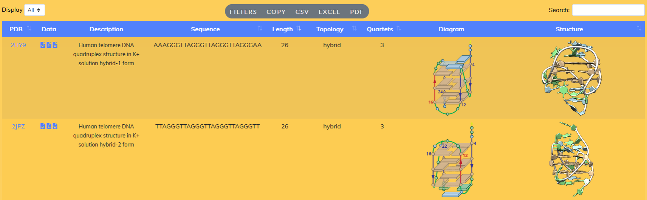Viewport: 647px width, 200px height.
Task: Sort by the Structure column arrows
Action: click(x=638, y=29)
